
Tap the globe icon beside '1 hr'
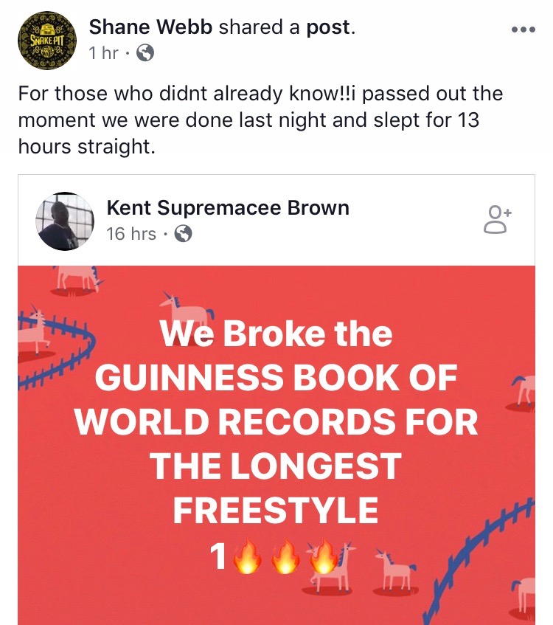[x=145, y=53]
